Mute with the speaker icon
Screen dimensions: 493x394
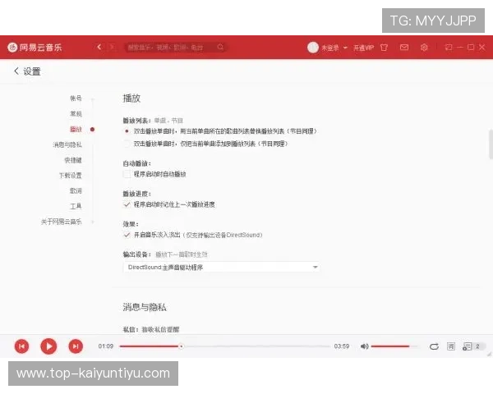pyautogui.click(x=364, y=346)
